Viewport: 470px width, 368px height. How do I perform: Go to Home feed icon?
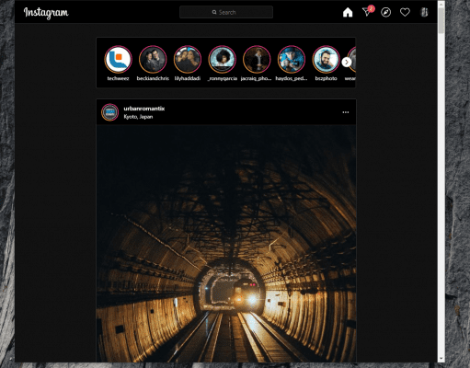tap(348, 12)
